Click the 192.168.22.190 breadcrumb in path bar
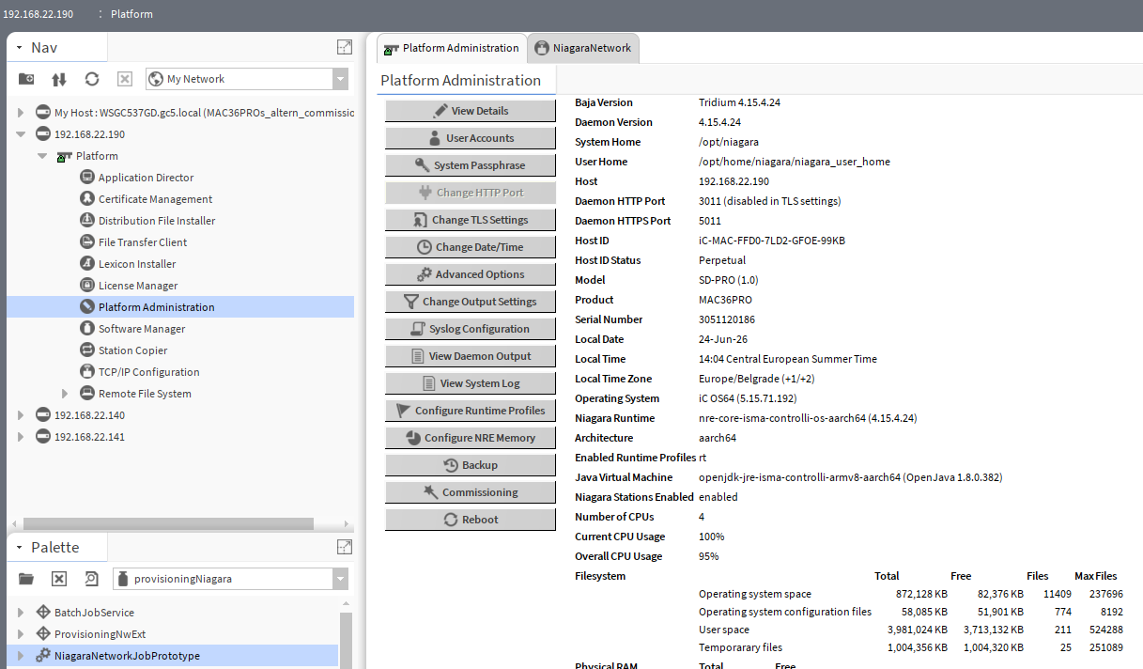The image size is (1143, 669). (38, 14)
